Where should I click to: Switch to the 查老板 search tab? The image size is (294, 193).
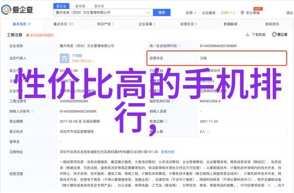click(80, 6)
